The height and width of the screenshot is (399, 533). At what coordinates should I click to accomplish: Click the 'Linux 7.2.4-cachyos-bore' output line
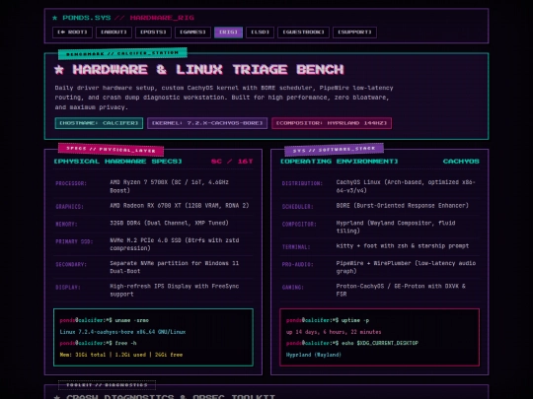122,332
